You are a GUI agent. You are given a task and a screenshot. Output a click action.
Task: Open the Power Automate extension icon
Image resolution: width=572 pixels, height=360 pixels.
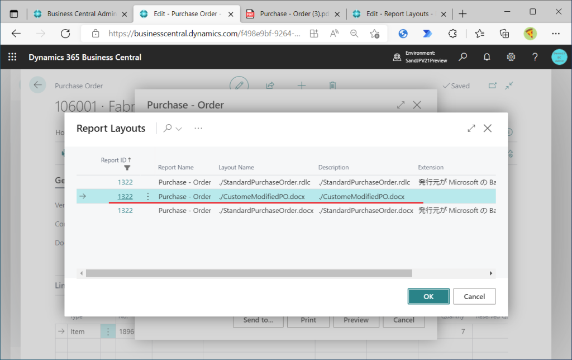427,34
